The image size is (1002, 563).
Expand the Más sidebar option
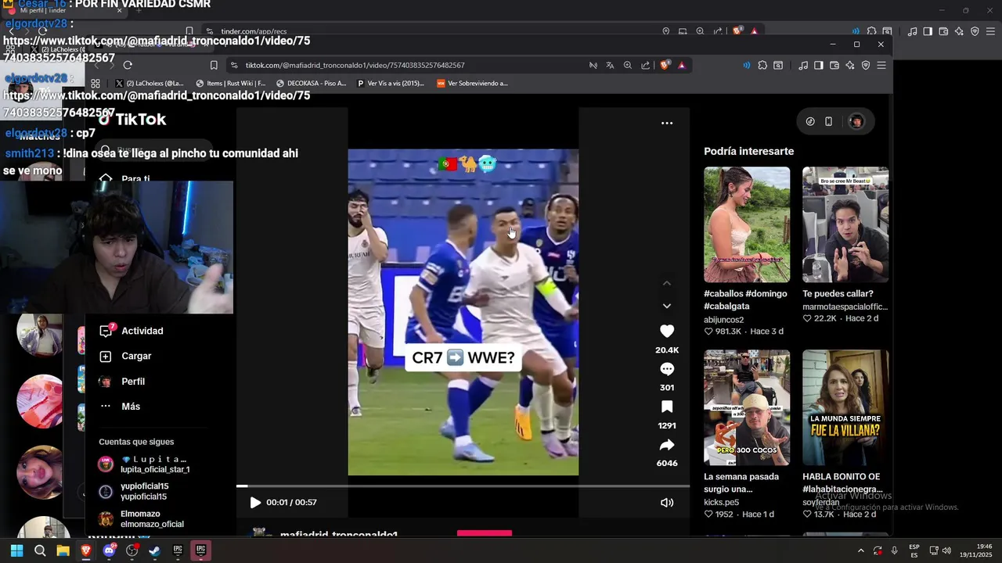[120, 407]
